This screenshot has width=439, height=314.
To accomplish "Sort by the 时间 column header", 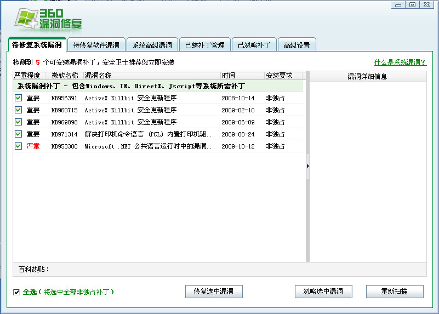I will [242, 75].
